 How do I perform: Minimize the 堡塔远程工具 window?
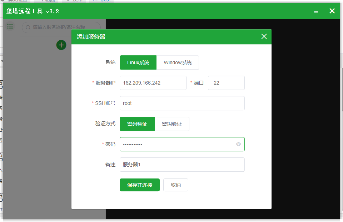(x=316, y=11)
